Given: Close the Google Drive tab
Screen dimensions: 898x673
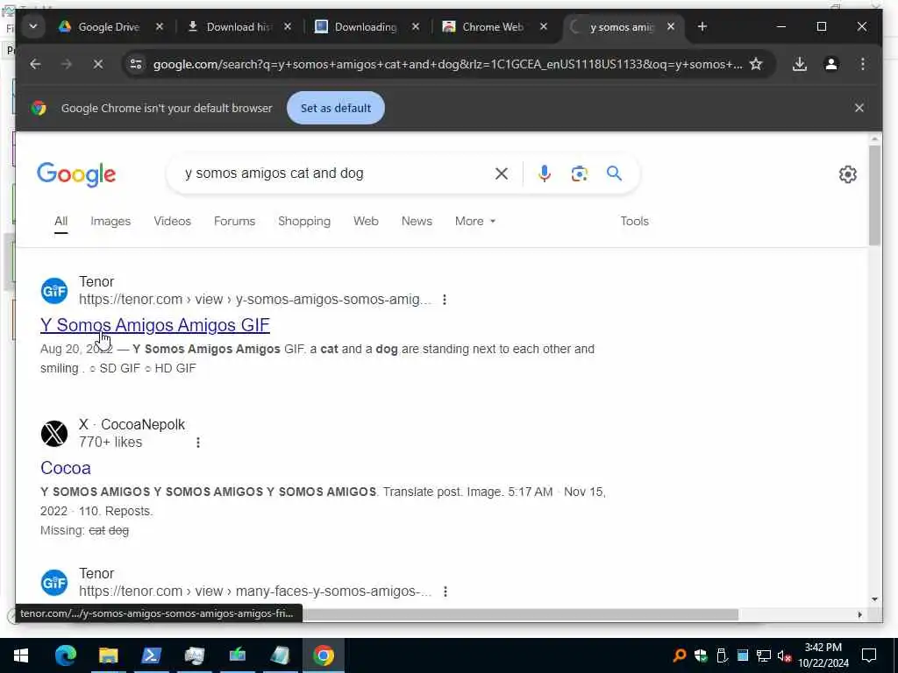Looking at the screenshot, I should 160,27.
